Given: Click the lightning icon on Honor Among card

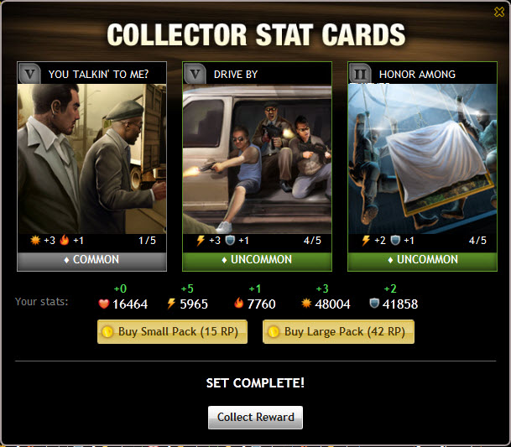Looking at the screenshot, I should 366,241.
